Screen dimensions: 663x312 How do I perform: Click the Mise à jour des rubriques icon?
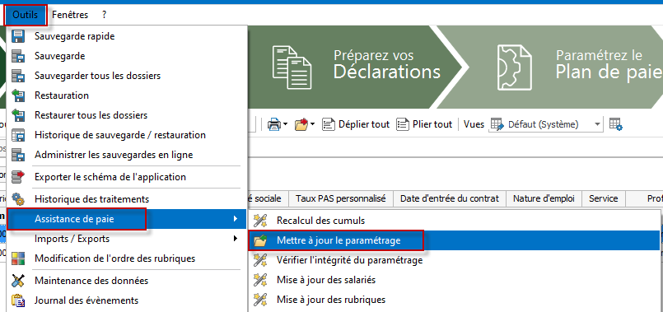click(260, 300)
